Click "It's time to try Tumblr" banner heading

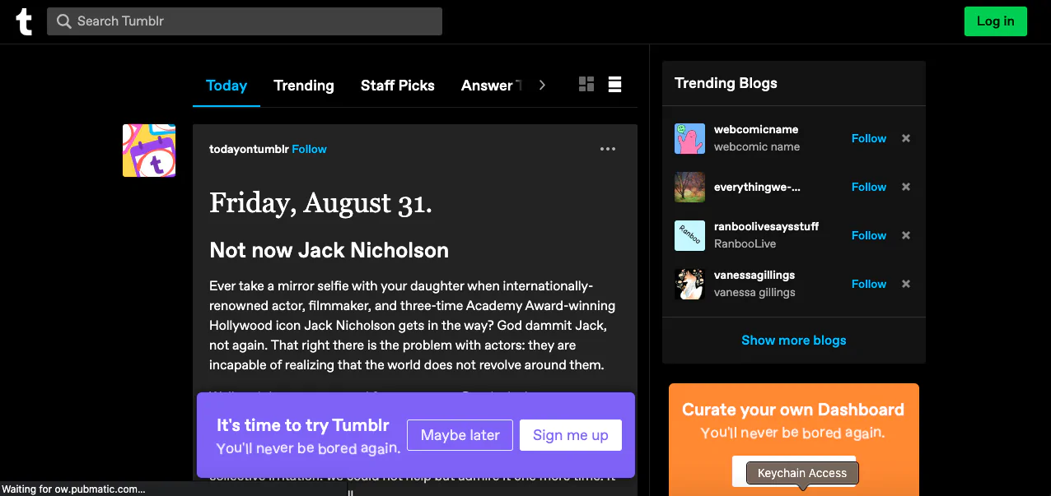tap(303, 425)
